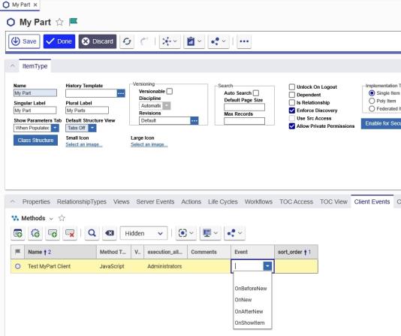
Task: Click the favorite star next to My Part
Action: (59, 23)
